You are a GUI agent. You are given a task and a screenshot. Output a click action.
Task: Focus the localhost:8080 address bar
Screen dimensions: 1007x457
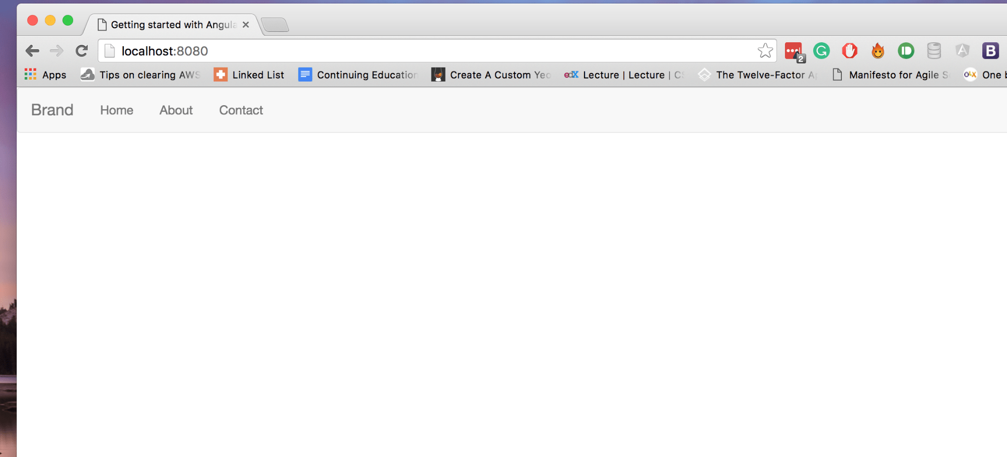(x=437, y=51)
